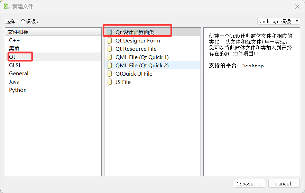Select the Java category
305x193 pixels.
[53, 82]
